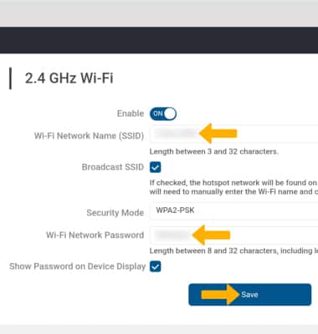The height and width of the screenshot is (334, 318).
Task: Click the Wi-Fi Network Name (SSID) label
Action: [x=89, y=136]
